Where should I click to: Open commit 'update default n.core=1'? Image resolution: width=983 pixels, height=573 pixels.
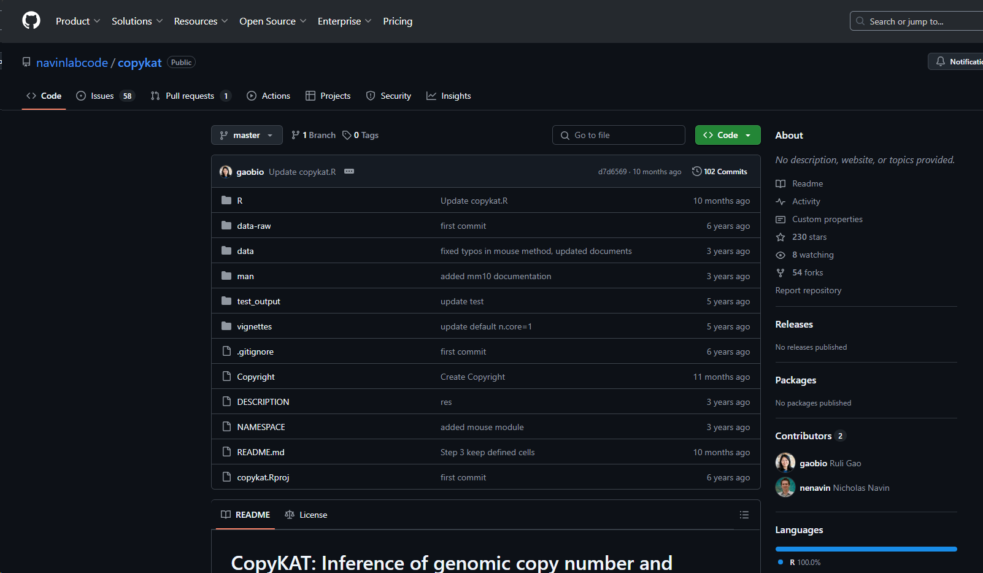coord(486,326)
